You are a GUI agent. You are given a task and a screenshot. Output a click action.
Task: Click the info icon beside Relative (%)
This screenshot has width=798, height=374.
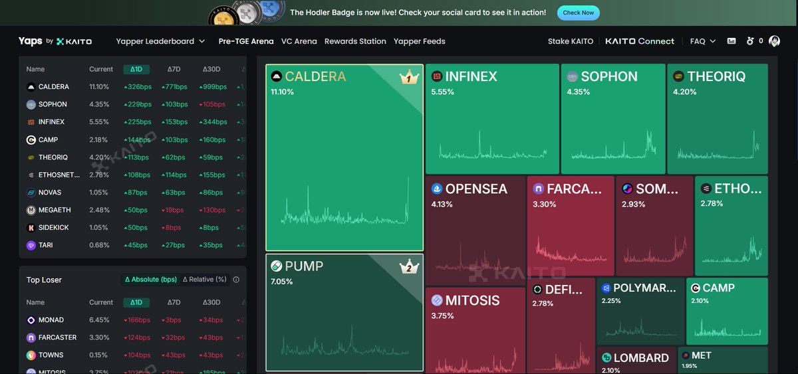[236, 280]
